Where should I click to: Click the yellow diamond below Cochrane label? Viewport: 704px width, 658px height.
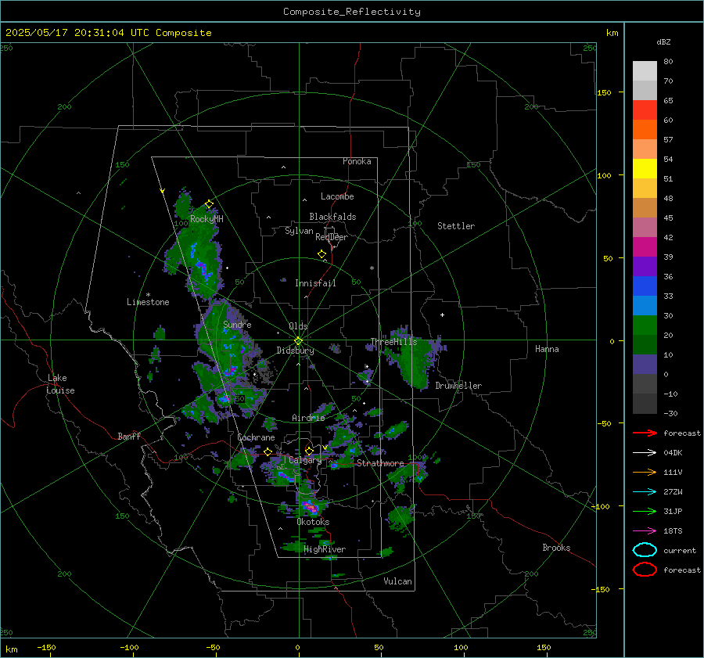click(x=268, y=451)
